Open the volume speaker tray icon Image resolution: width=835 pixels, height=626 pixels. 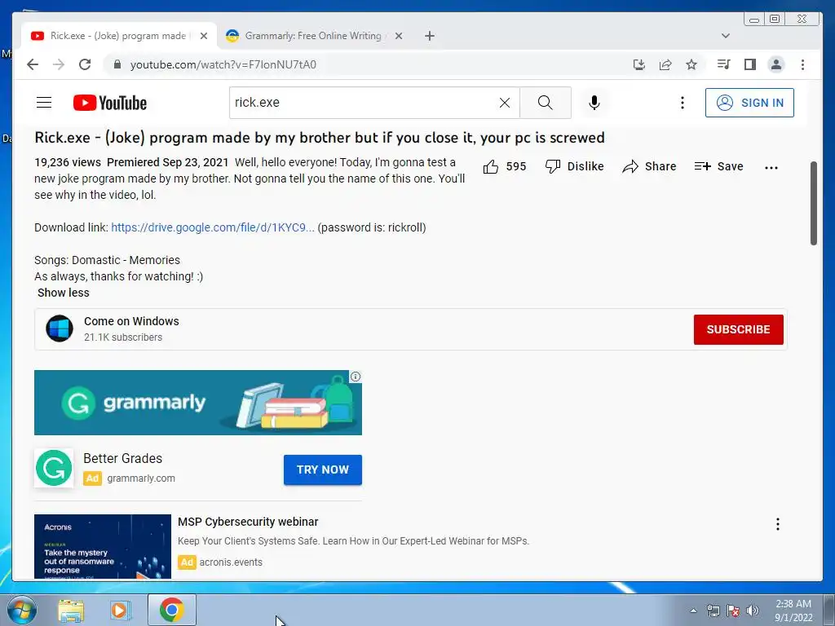[x=753, y=611]
